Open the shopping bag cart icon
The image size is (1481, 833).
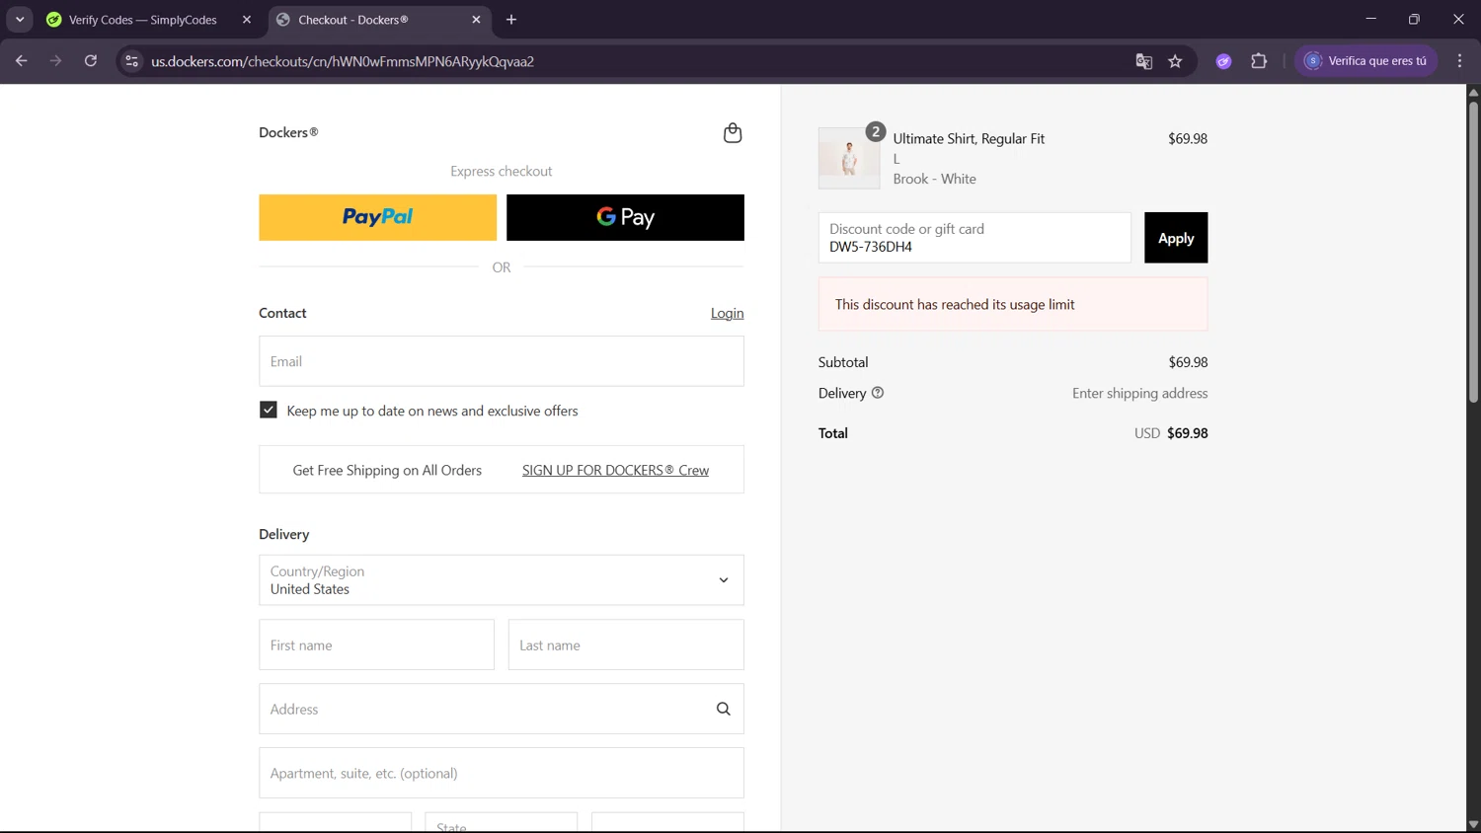[x=732, y=132]
